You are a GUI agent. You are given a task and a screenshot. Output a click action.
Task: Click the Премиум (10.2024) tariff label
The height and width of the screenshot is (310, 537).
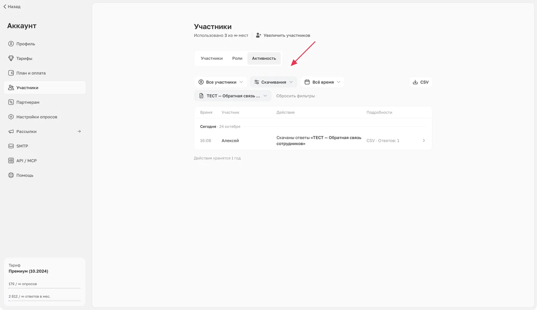click(x=28, y=271)
